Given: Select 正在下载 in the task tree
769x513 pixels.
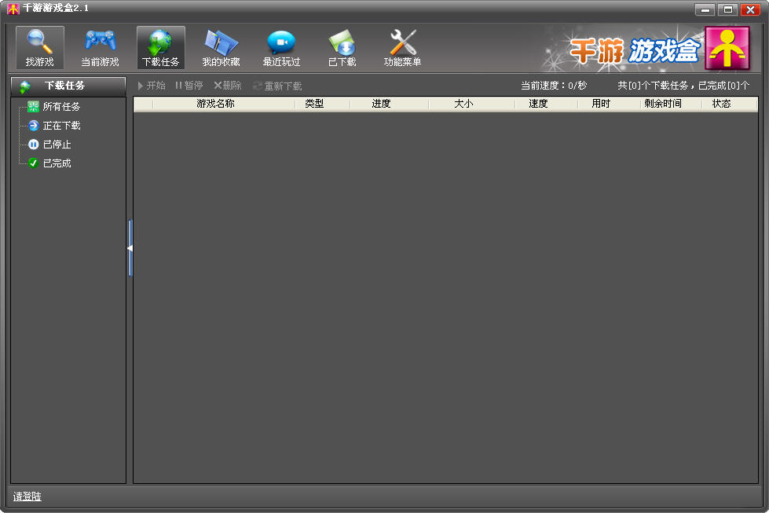Looking at the screenshot, I should point(61,126).
